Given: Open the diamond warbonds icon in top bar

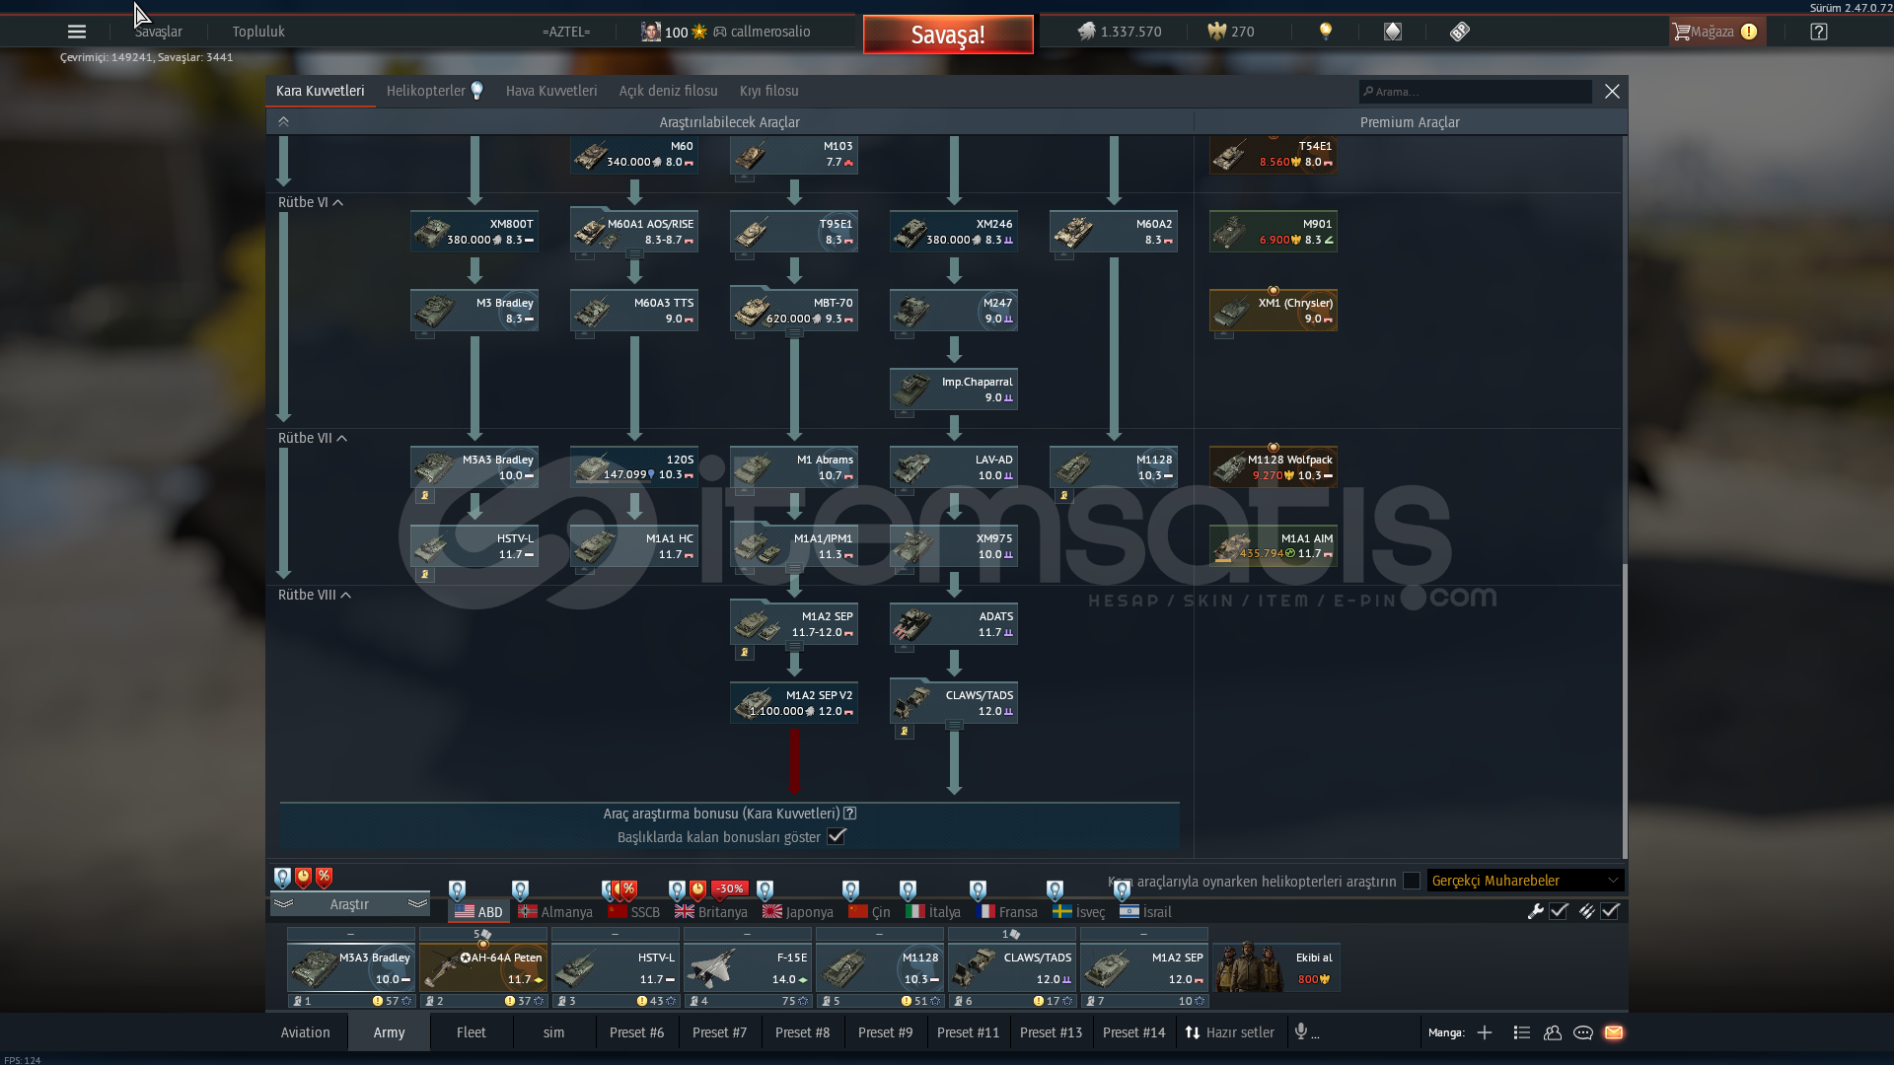Looking at the screenshot, I should (1393, 32).
